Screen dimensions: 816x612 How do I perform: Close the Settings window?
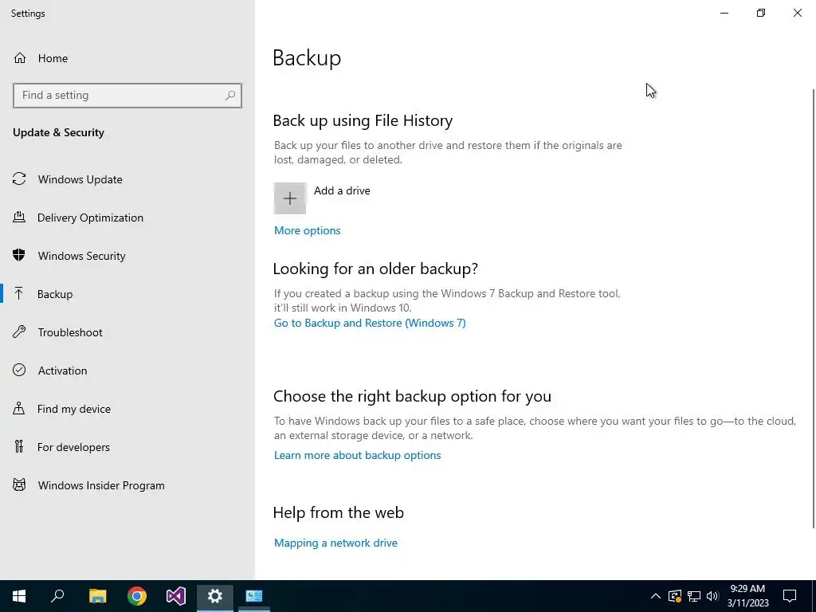[x=797, y=13]
